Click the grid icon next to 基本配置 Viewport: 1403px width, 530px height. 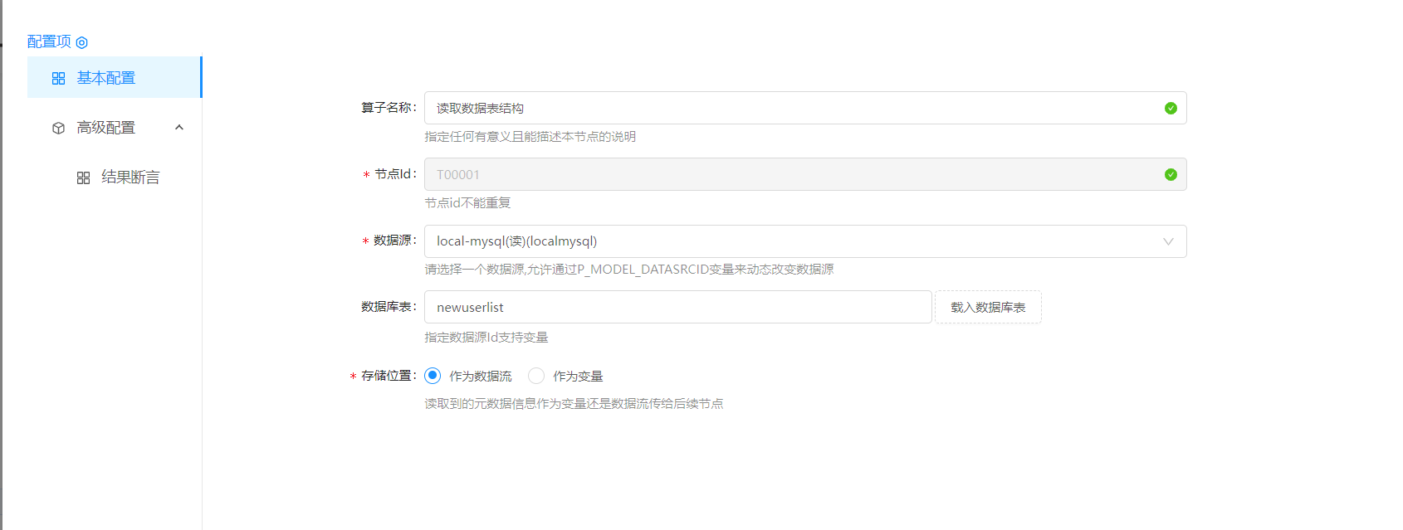tap(58, 78)
